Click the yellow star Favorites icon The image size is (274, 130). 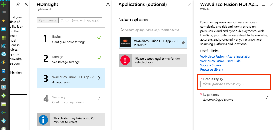pyautogui.click(x=4, y=21)
